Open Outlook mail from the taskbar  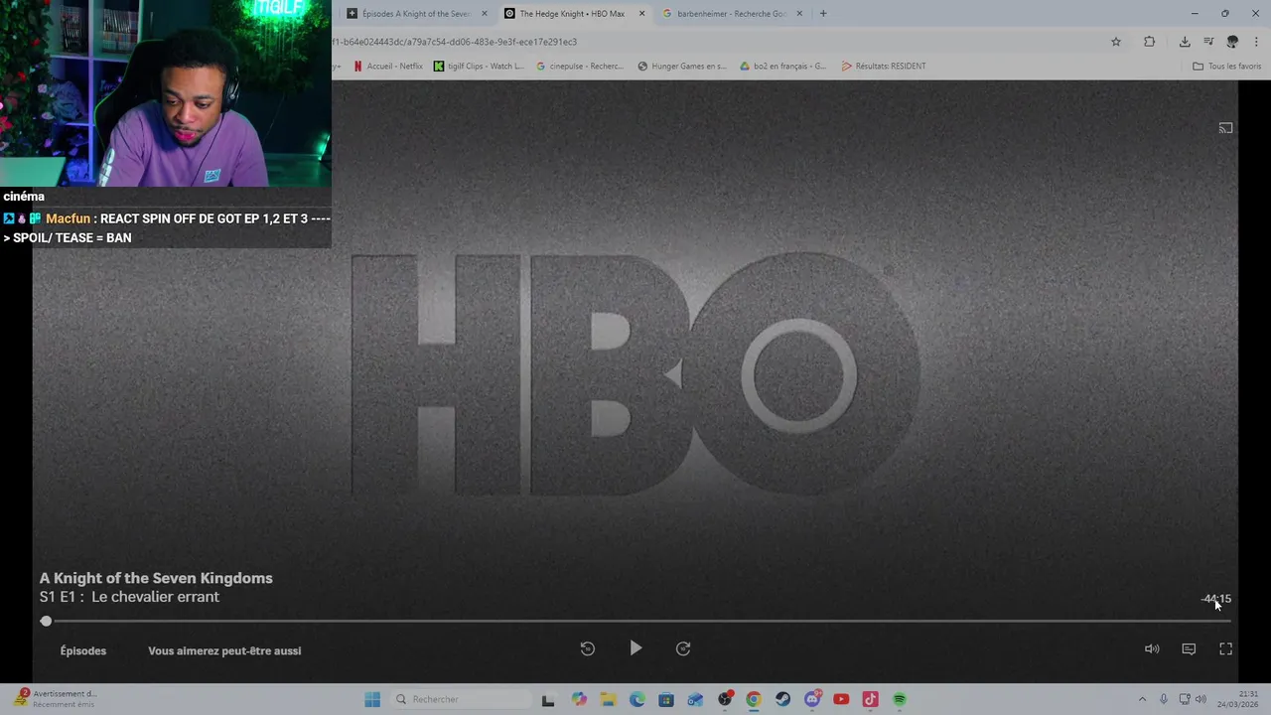point(695,699)
